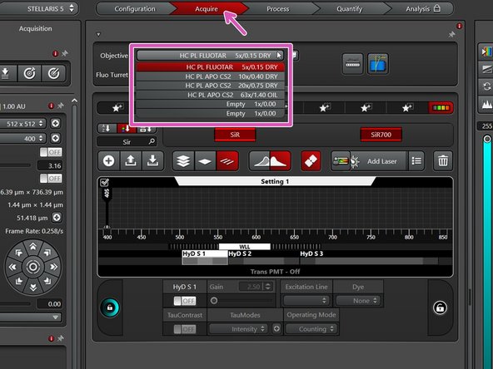Image resolution: width=493 pixels, height=369 pixels.
Task: Open the laser list icon
Action: point(416,161)
